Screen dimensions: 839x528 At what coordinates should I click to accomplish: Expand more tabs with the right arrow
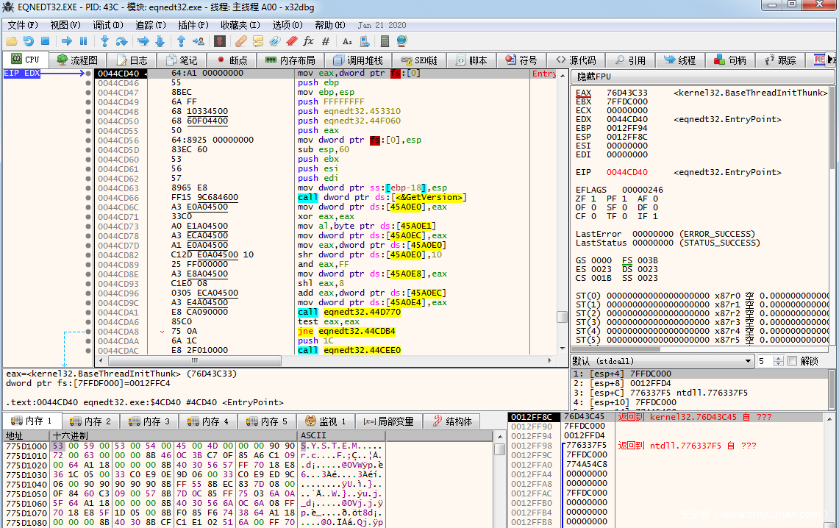click(832, 60)
